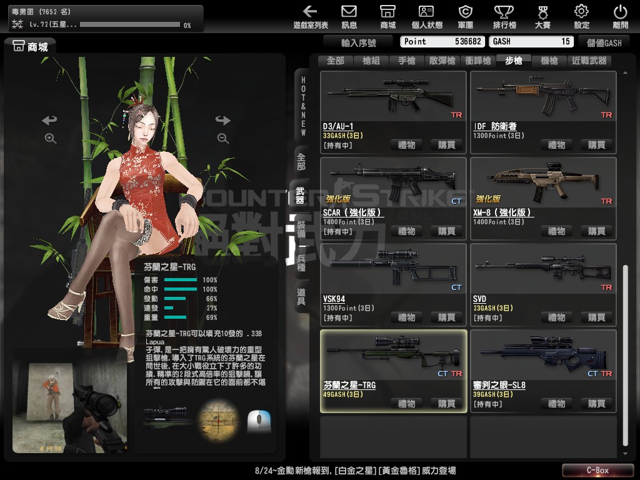Screen dimensions: 640x480
Task: Open shop icon (商城) in top bar
Action: tap(387, 17)
